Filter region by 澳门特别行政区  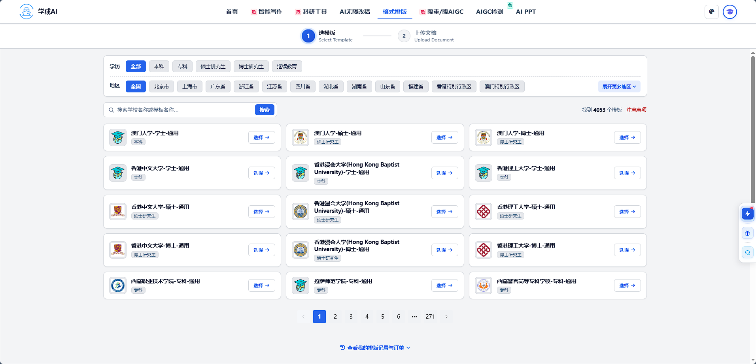tap(502, 86)
